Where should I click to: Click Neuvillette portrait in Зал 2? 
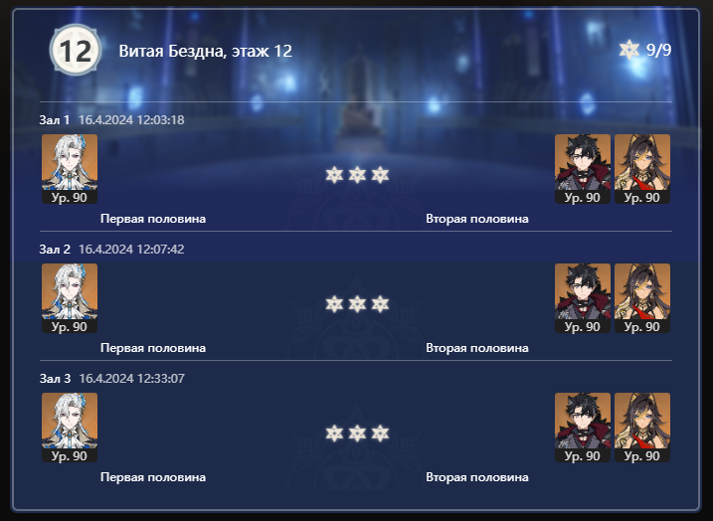[x=70, y=298]
